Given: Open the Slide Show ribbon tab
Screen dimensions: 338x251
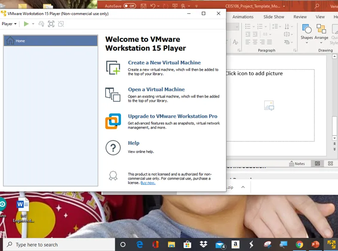Looking at the screenshot, I should pyautogui.click(x=274, y=17).
